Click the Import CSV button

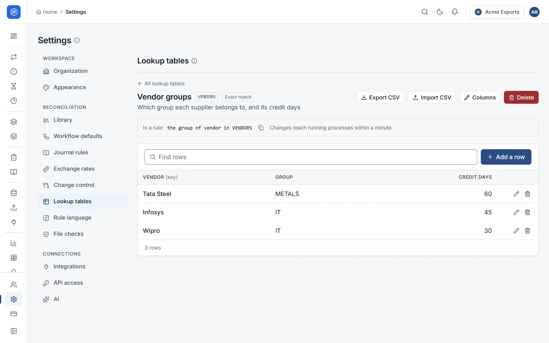(x=432, y=98)
